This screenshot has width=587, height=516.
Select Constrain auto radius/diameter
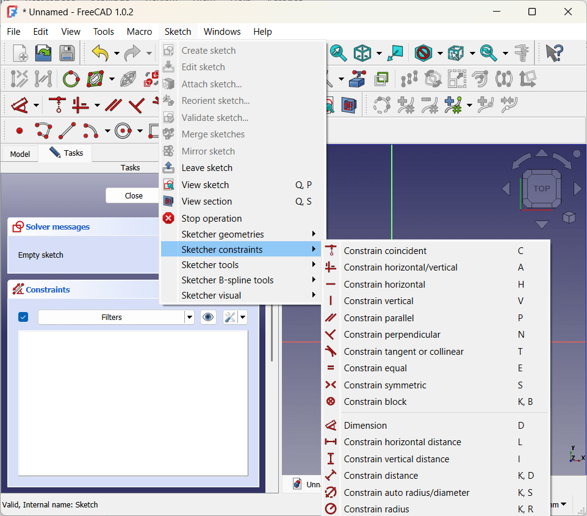[436, 493]
